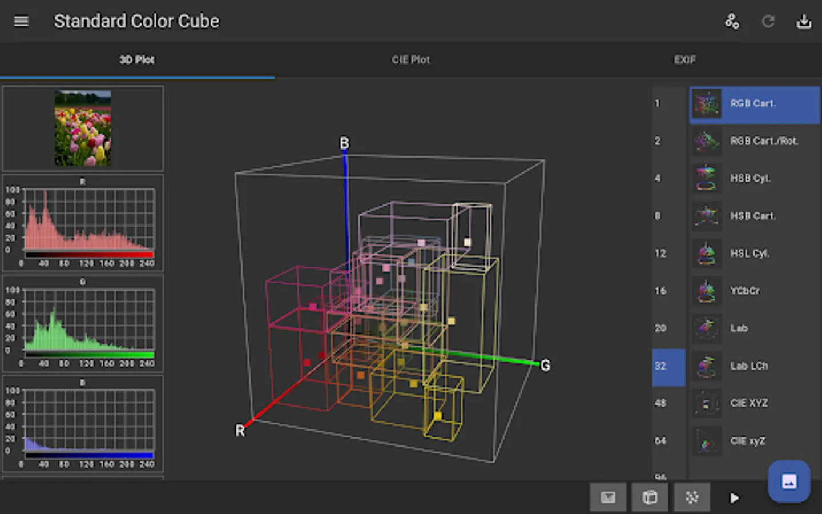Click the green channel histogram
Image resolution: width=822 pixels, height=514 pixels.
[83, 323]
